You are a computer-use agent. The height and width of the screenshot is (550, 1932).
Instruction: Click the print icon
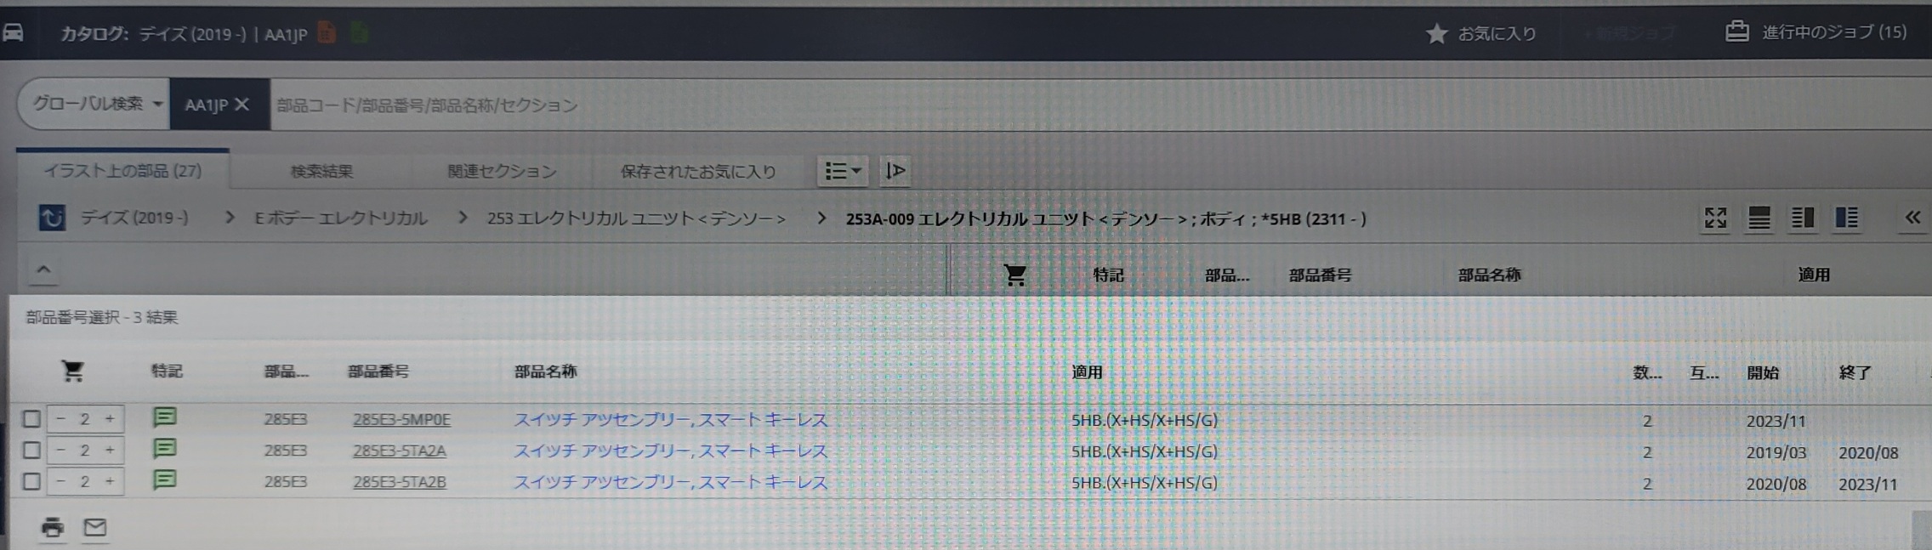coord(52,527)
